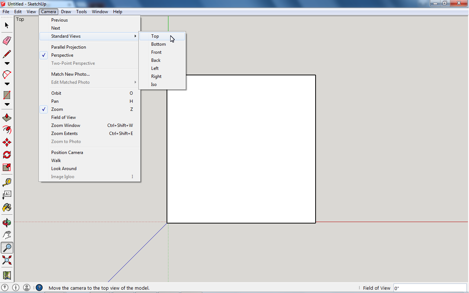This screenshot has height=293, width=469.
Task: Pick the Line drawing tool
Action: pos(6,53)
